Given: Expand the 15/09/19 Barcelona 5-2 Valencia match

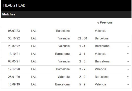Looking at the screenshot, I should point(128,84).
